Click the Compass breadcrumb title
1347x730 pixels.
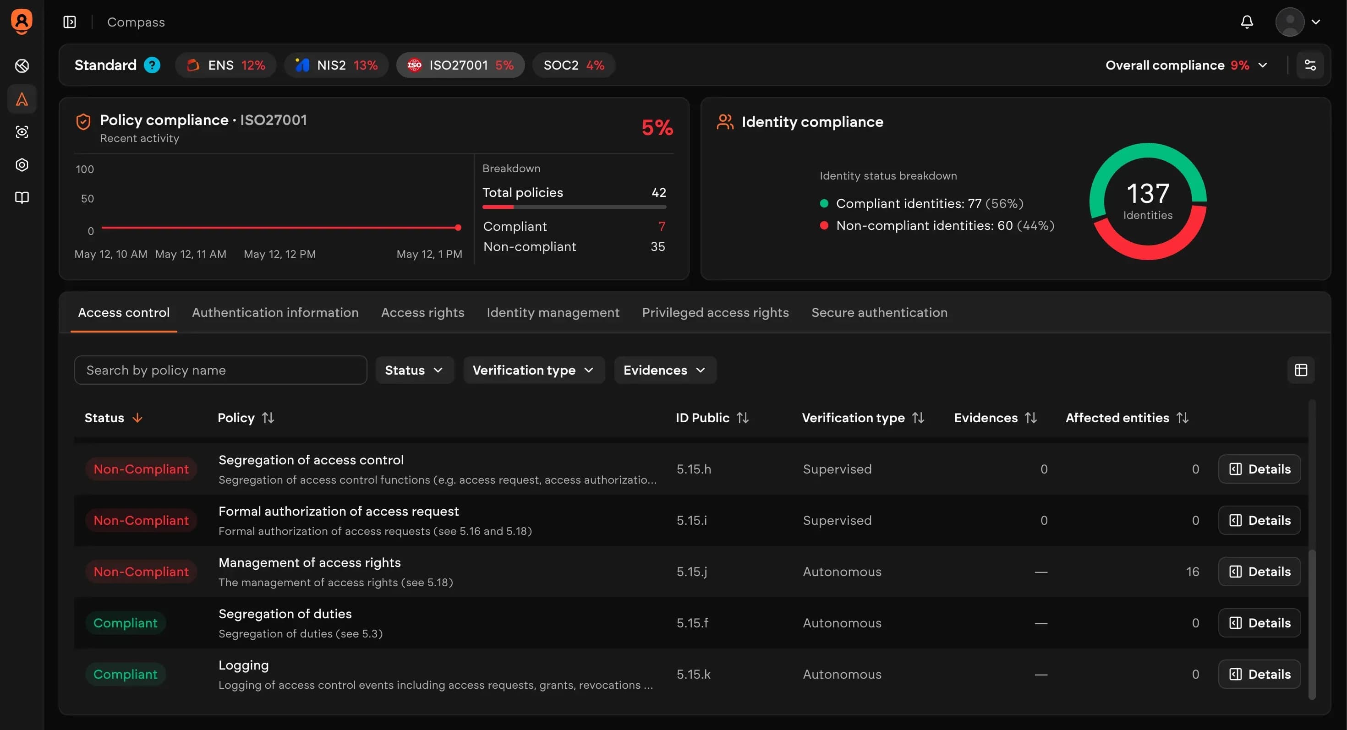pos(136,22)
